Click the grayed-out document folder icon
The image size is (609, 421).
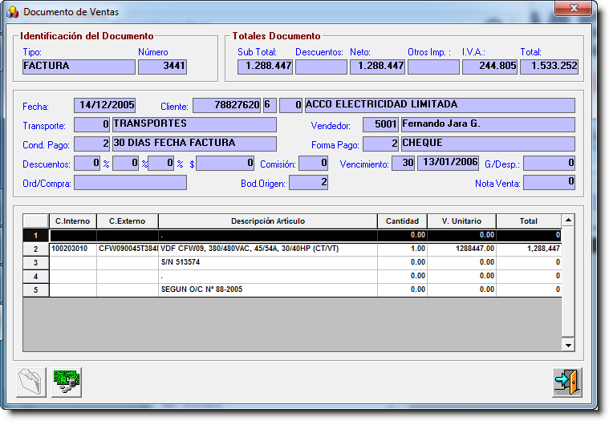pos(31,383)
